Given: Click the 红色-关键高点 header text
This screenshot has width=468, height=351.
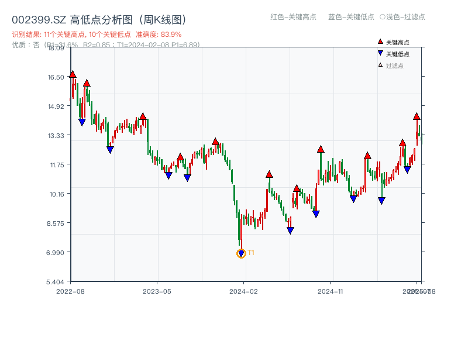Looking at the screenshot, I should tap(292, 17).
